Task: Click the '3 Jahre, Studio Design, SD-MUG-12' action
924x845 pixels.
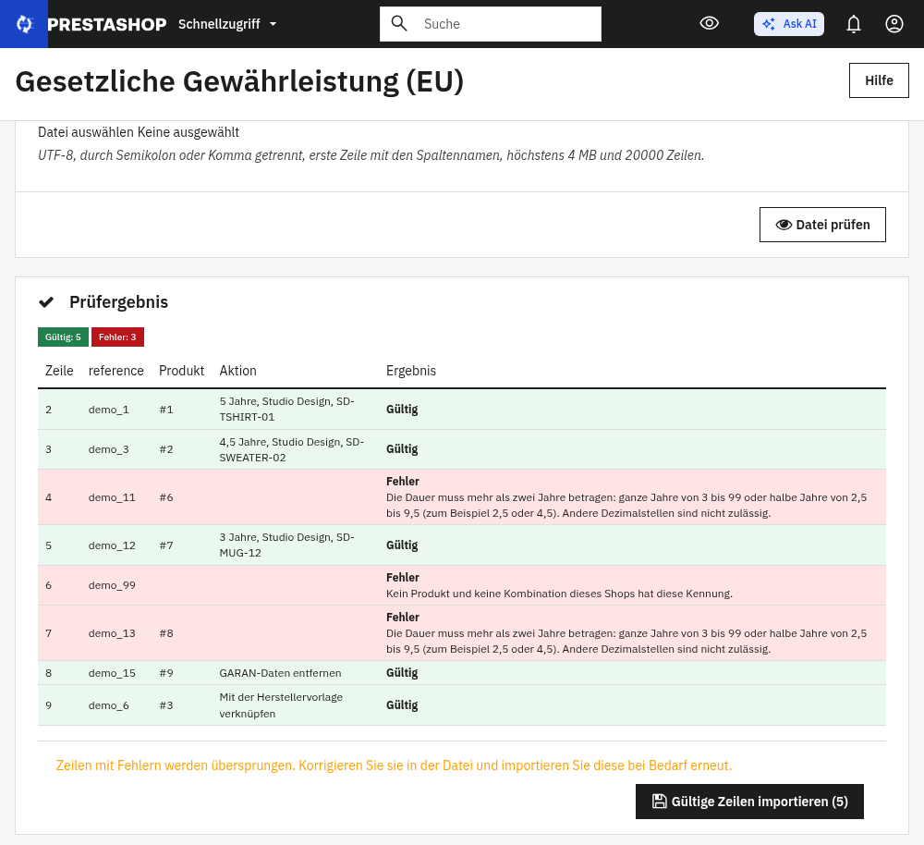Action: click(287, 545)
